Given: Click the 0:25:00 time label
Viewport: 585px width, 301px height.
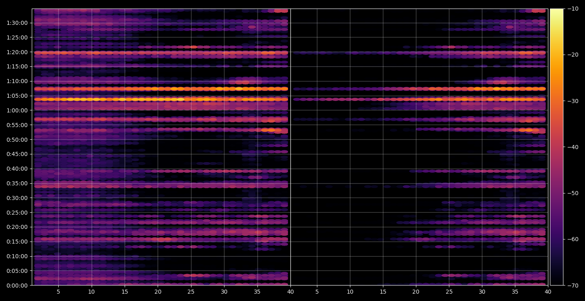Looking at the screenshot, I should [18, 212].
